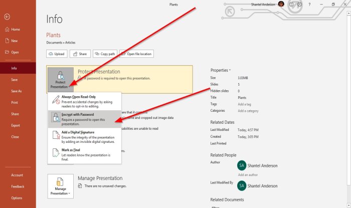
Task: Click the Add a category field
Action: pyautogui.click(x=248, y=111)
